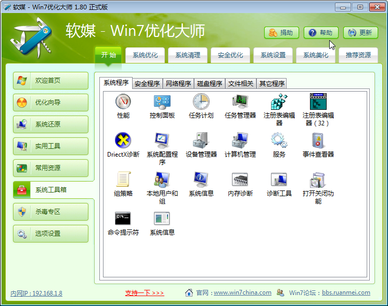The image size is (388, 306).
Task: Launch 命令提示符 command prompt icon
Action: [x=123, y=219]
